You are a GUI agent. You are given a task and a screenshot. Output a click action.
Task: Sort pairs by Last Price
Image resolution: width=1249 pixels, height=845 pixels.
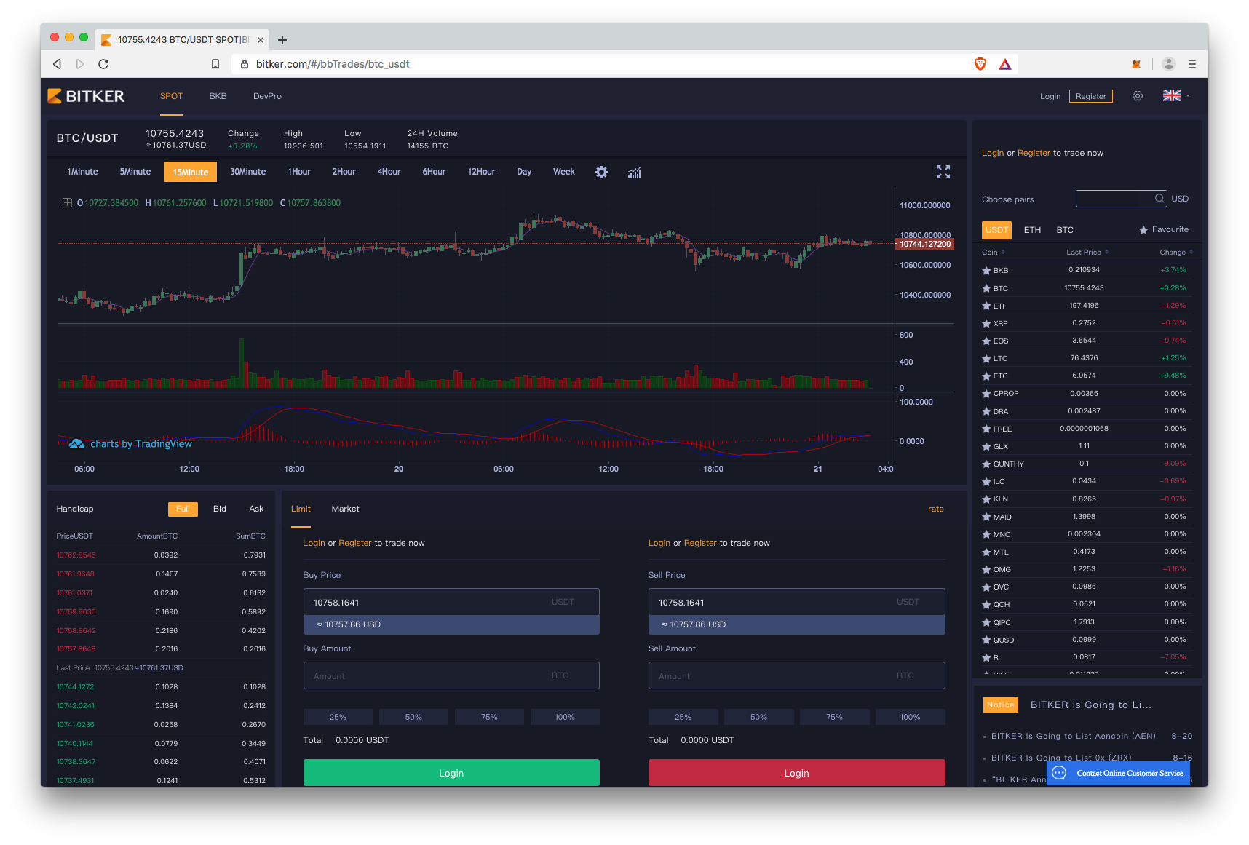(x=1087, y=253)
